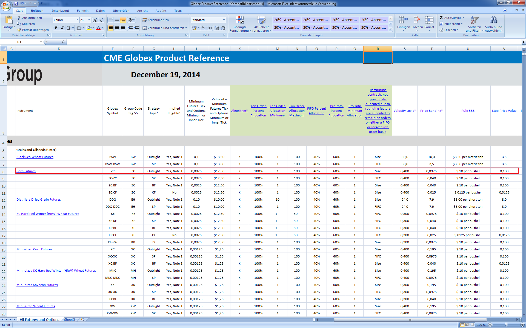Open the round Office button menu
The height and width of the screenshot is (328, 526).
[x=6, y=5]
